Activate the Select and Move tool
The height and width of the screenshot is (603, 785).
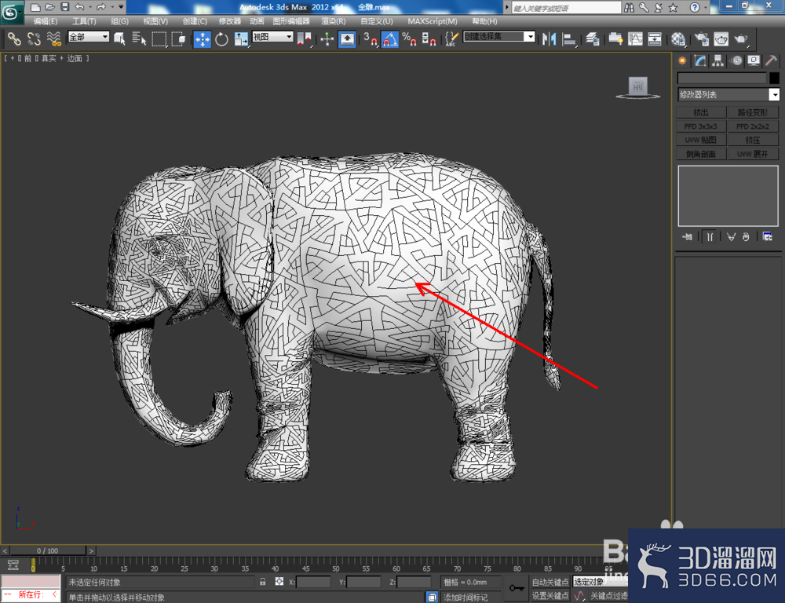coord(203,39)
